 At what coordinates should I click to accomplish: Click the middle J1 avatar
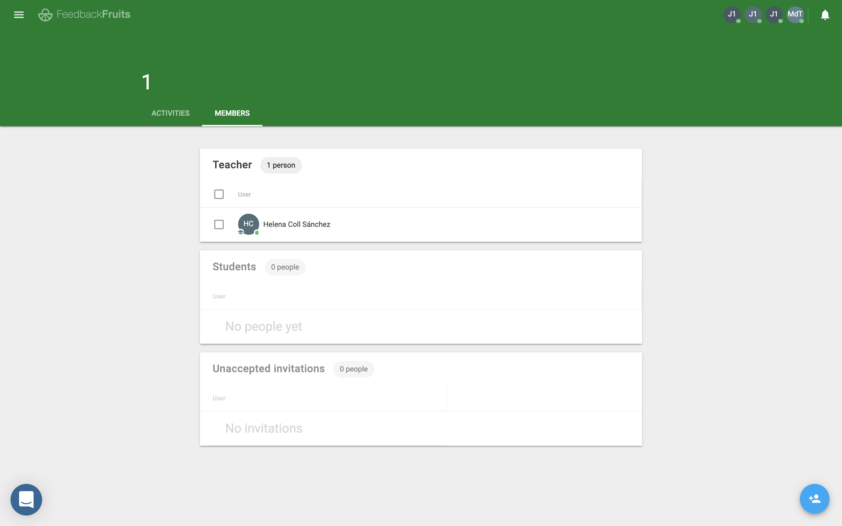pos(753,14)
